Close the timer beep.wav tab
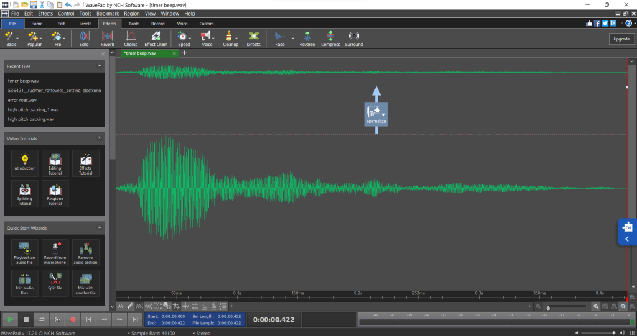637x336 pixels. click(x=174, y=53)
